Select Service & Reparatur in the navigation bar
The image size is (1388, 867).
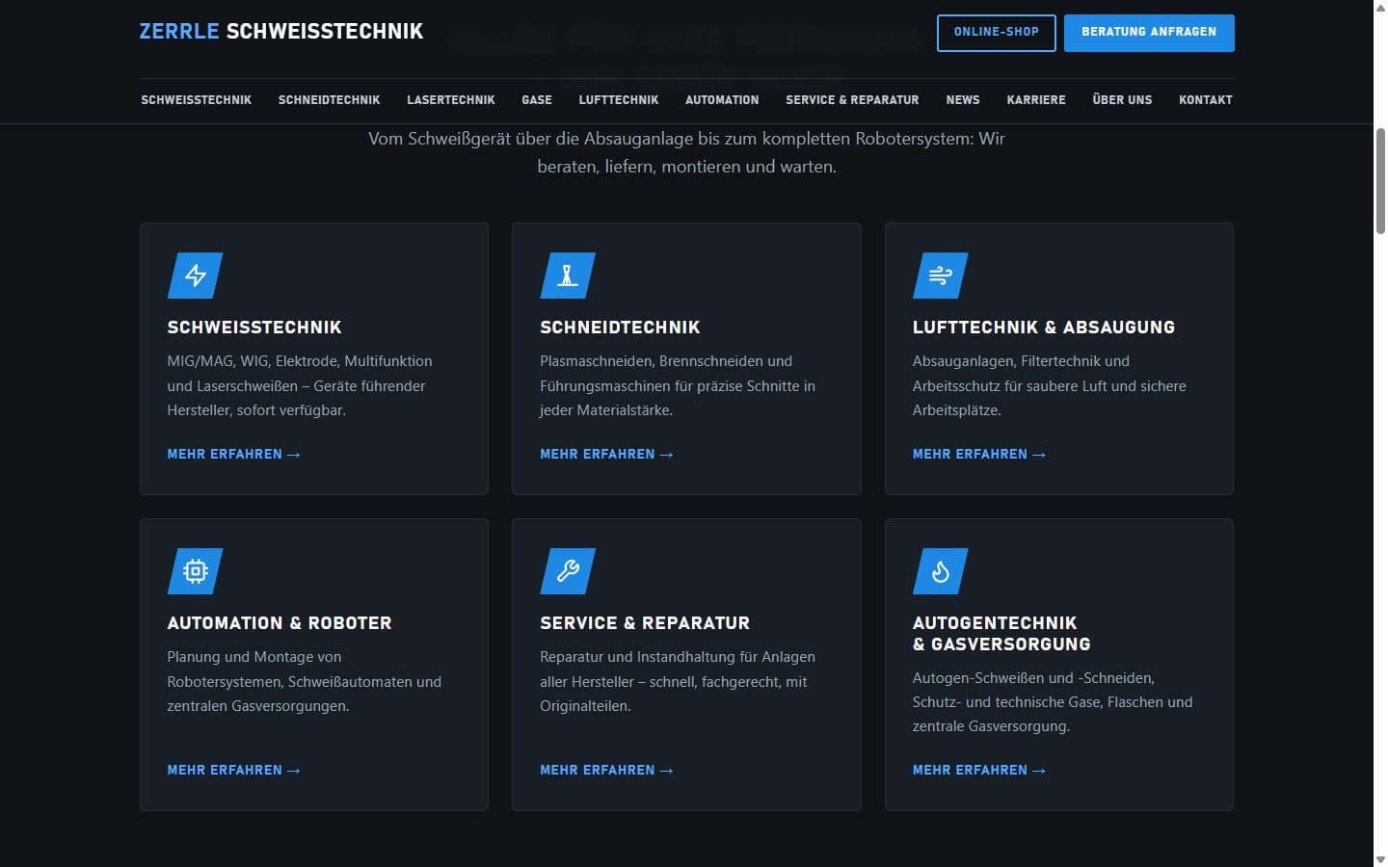pos(852,100)
